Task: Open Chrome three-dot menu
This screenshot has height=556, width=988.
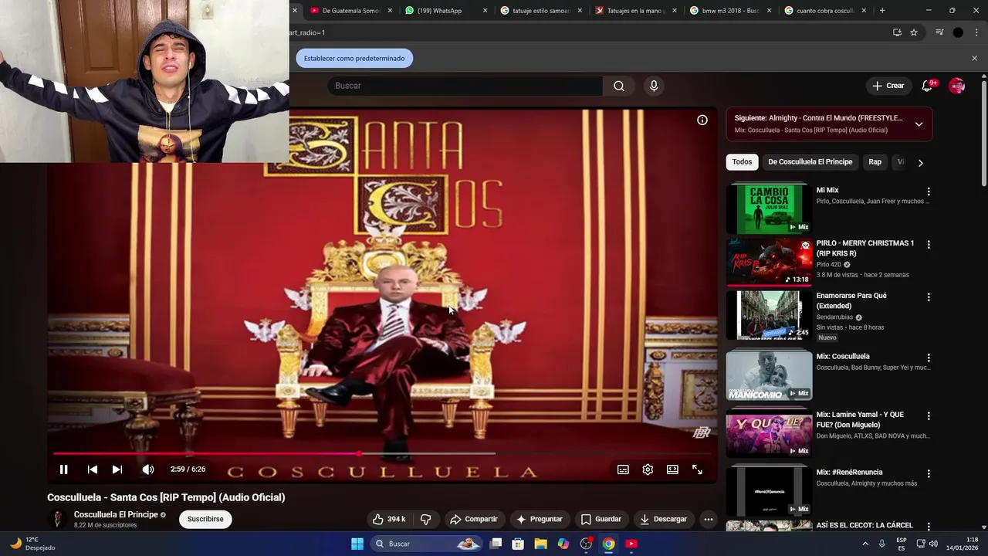Action: pos(977,32)
